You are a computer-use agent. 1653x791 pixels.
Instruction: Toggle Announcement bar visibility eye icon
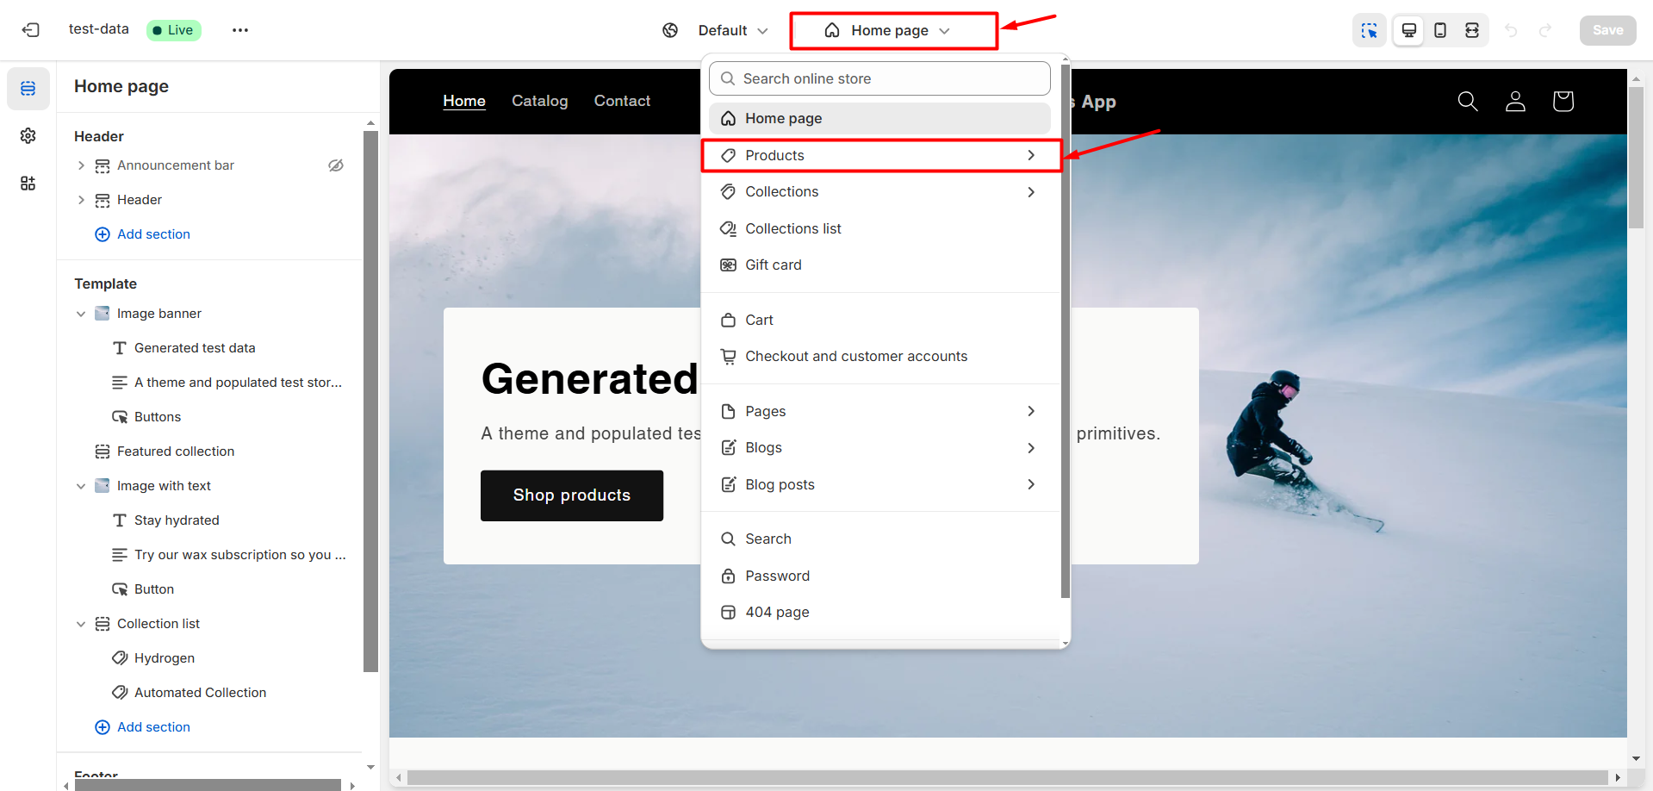[336, 165]
